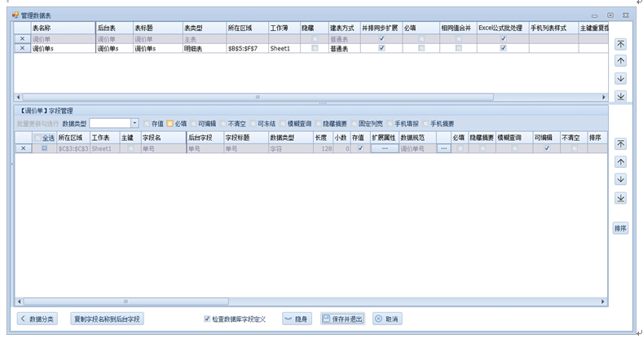The height and width of the screenshot is (339, 643).
Task: Move selected table down in top list
Action: click(x=620, y=78)
